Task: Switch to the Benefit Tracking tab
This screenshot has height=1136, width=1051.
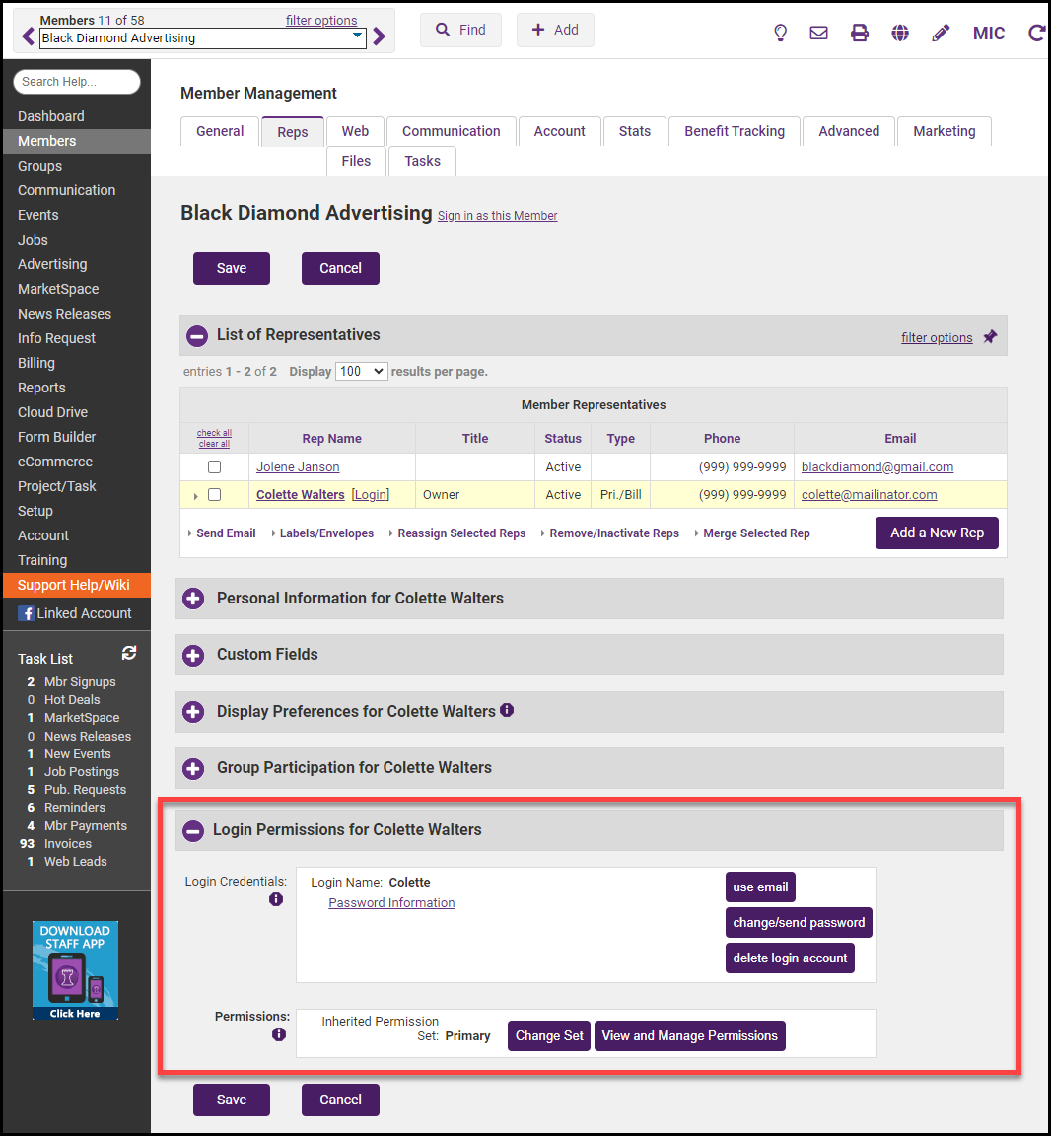Action: [735, 131]
